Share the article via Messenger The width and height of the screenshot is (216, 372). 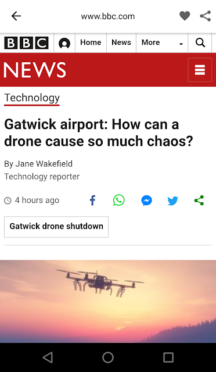(146, 201)
